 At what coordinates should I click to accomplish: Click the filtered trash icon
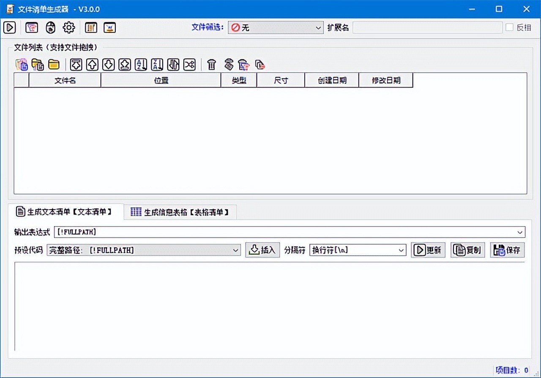pos(244,65)
